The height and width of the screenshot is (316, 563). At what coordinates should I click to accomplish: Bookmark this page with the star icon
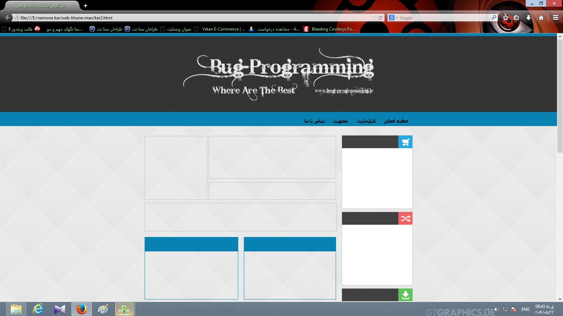pos(506,18)
